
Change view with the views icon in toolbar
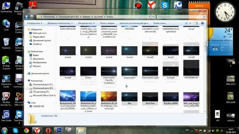[x=187, y=23]
